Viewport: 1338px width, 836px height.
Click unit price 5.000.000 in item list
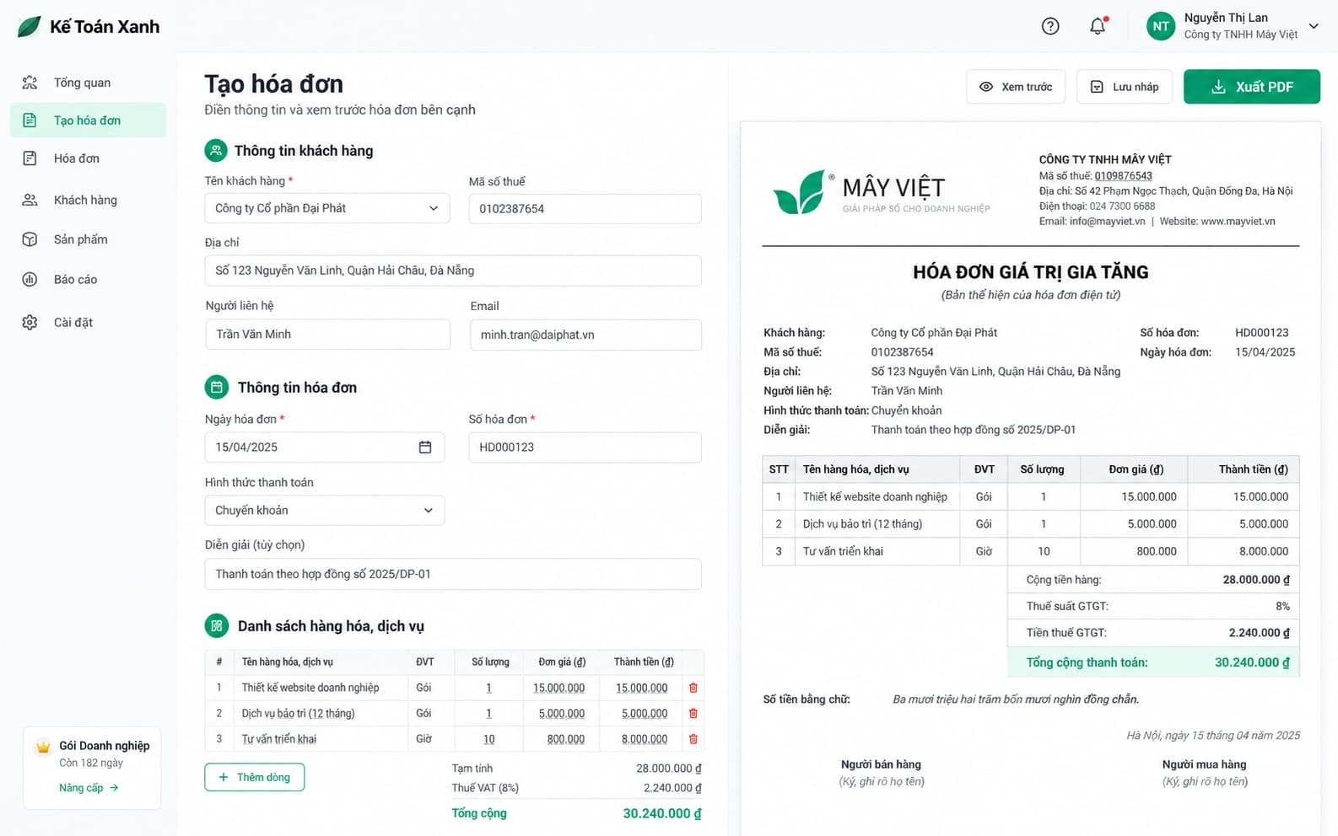click(562, 713)
